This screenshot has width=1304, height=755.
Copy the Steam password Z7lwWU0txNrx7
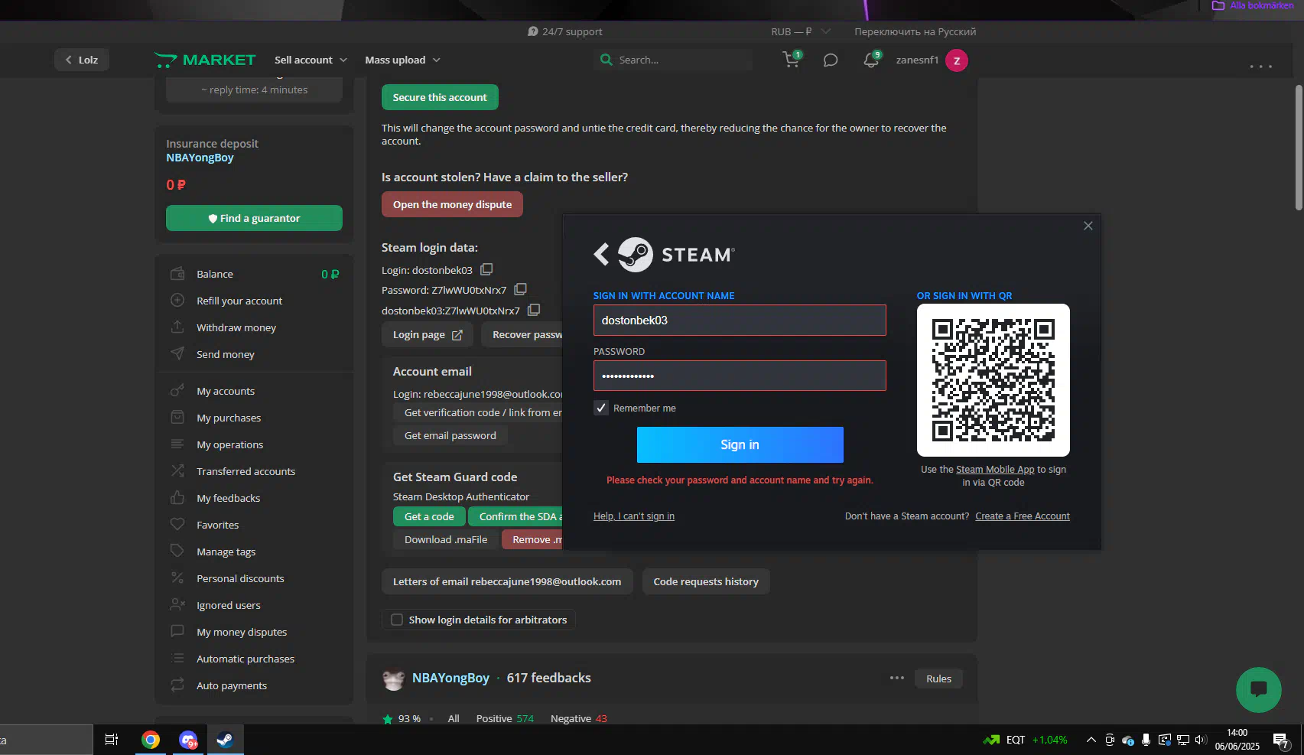pos(521,289)
